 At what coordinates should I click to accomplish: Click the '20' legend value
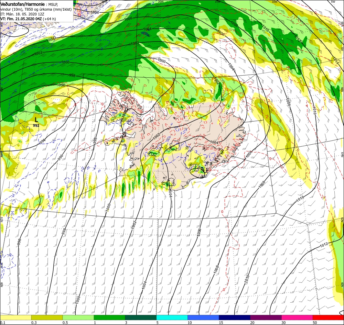coord(252,323)
